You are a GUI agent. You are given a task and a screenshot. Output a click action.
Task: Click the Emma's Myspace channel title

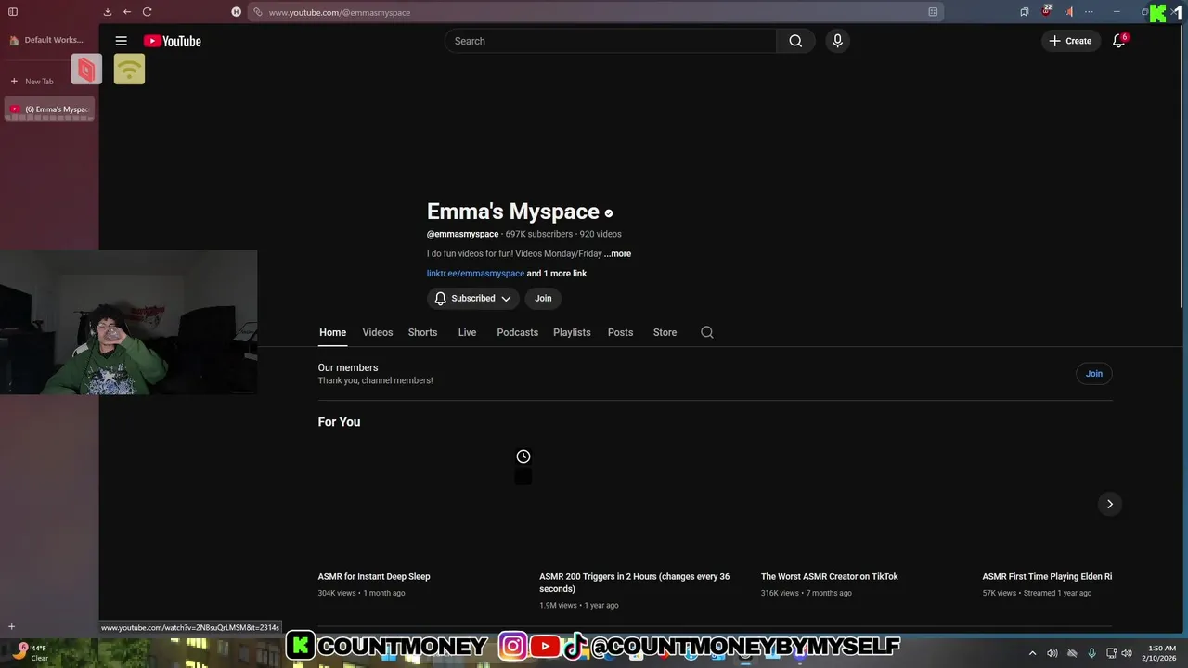pos(513,212)
